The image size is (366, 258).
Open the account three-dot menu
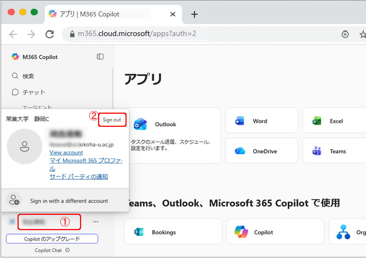click(96, 222)
